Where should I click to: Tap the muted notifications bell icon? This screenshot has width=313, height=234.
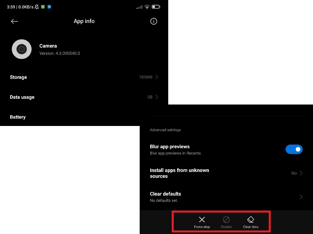click(37, 7)
